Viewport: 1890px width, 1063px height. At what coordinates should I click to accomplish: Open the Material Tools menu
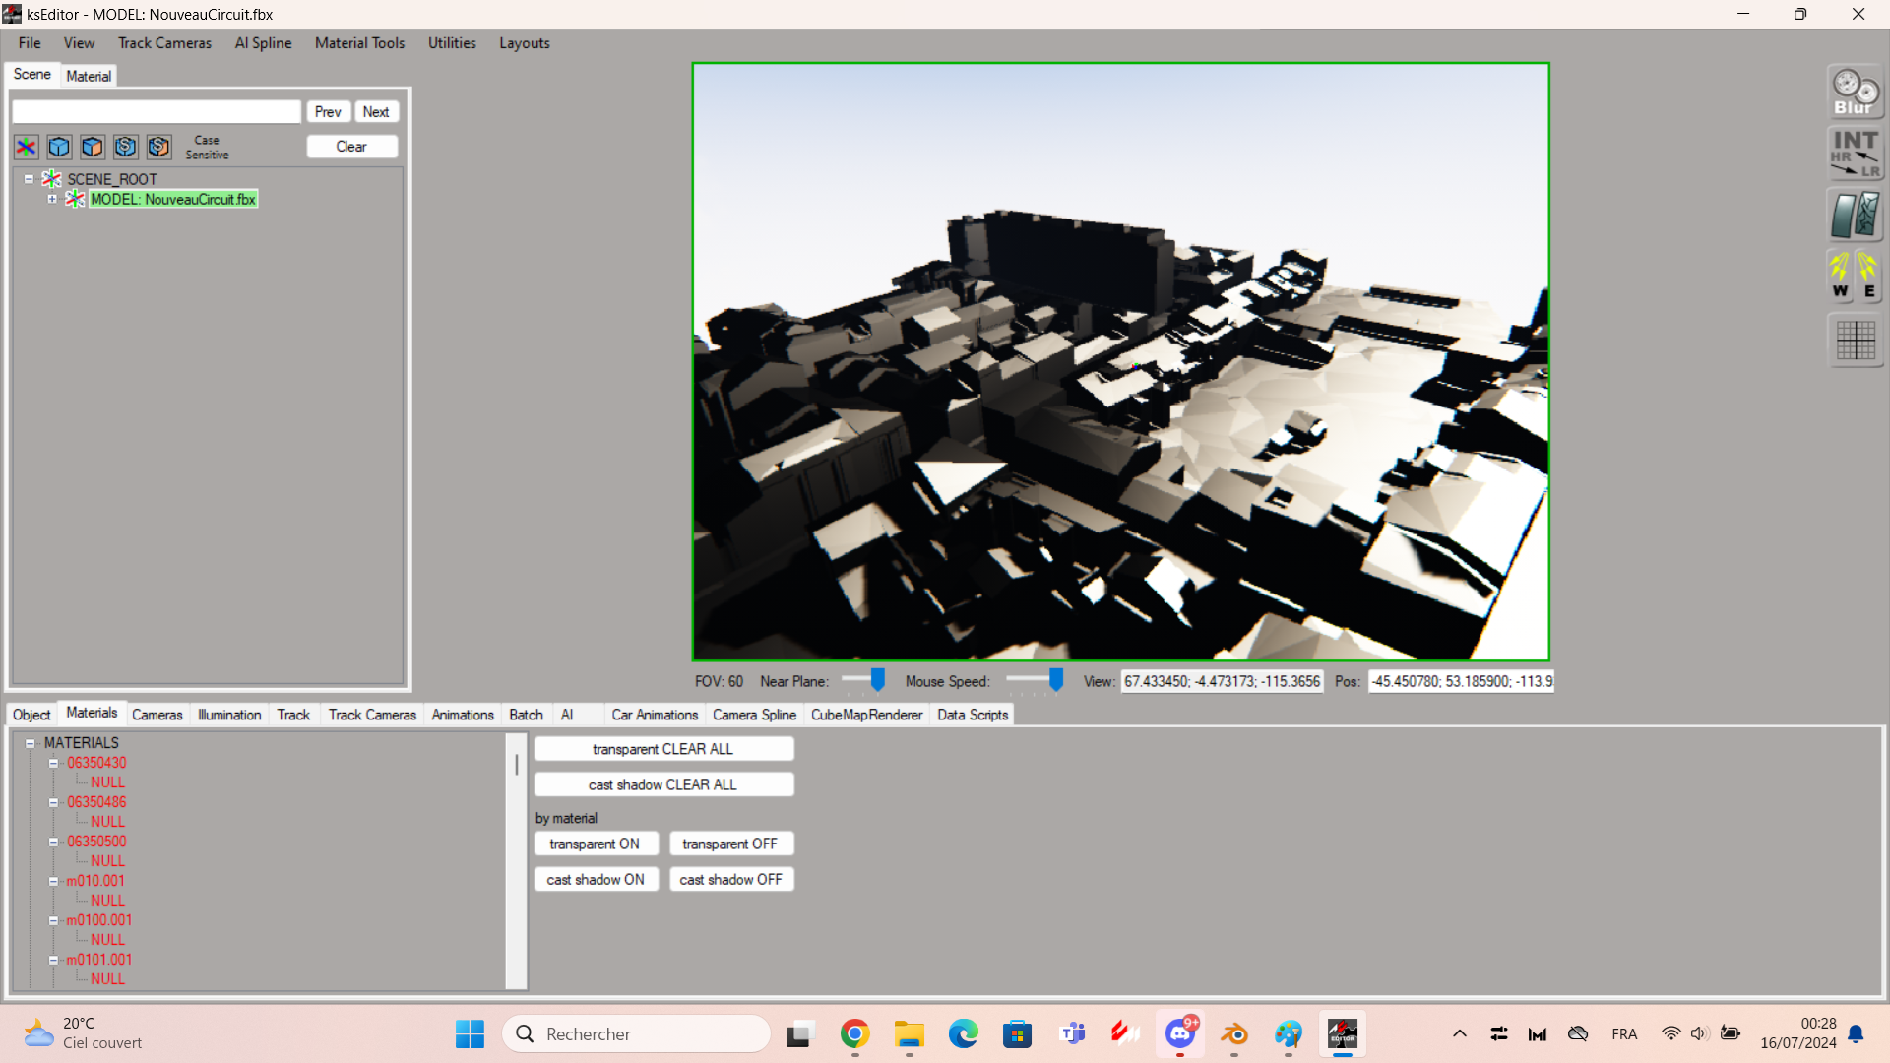pyautogui.click(x=359, y=43)
